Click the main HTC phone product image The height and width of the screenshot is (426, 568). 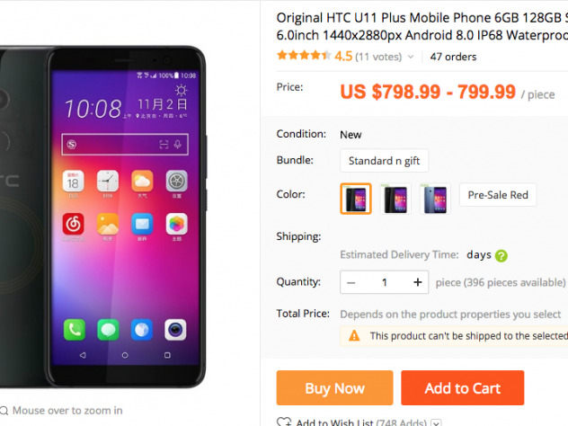coord(103,217)
